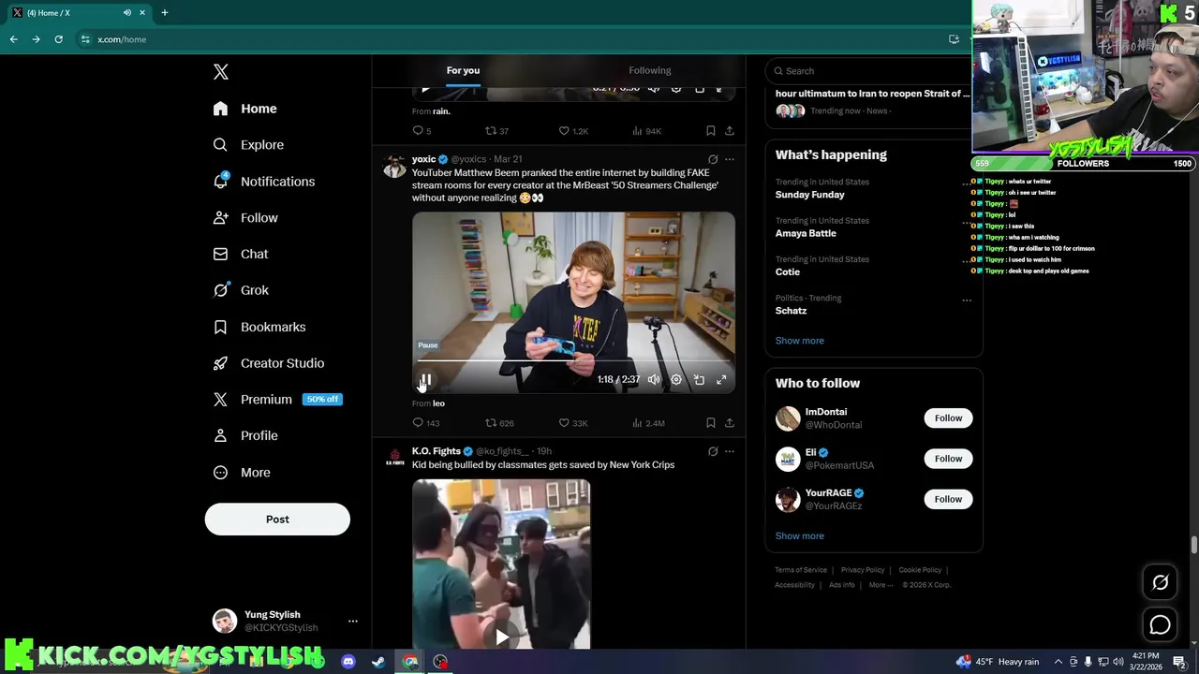This screenshot has height=674, width=1199.
Task: Open the Follow sidebar entry
Action: pyautogui.click(x=245, y=218)
